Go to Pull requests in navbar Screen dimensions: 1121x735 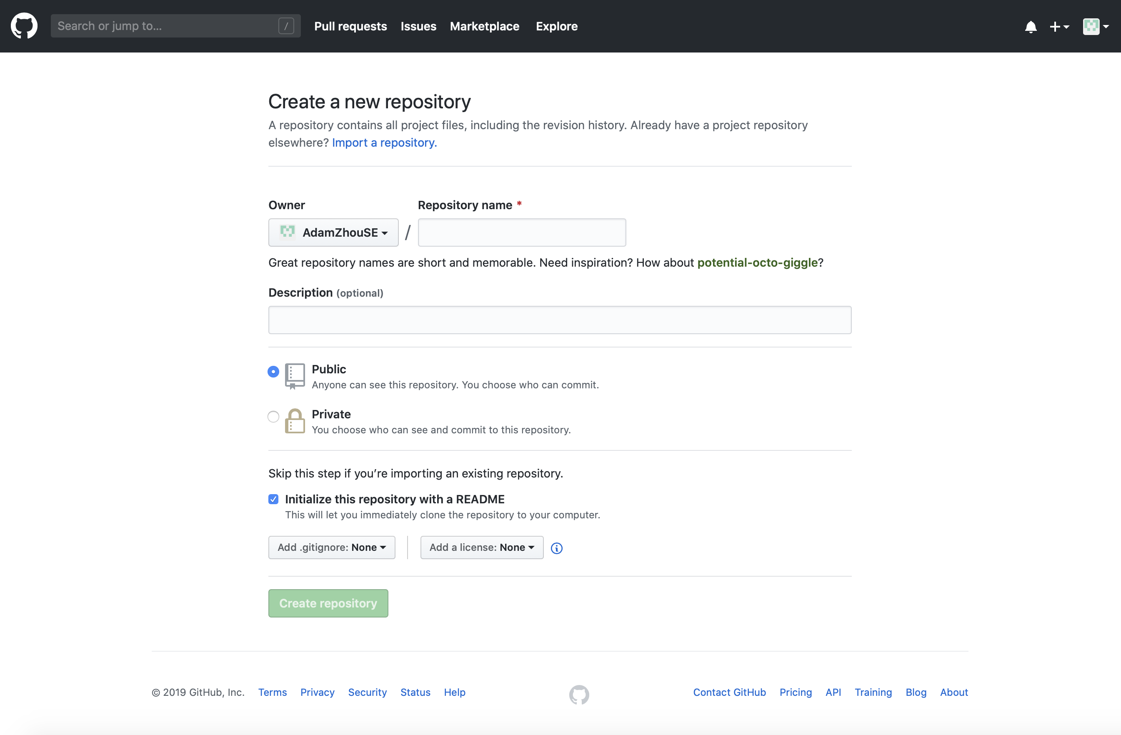(350, 26)
